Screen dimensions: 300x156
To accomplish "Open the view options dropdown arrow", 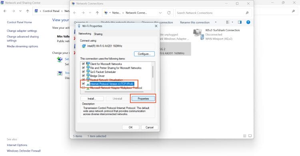I will (x=232, y=22).
